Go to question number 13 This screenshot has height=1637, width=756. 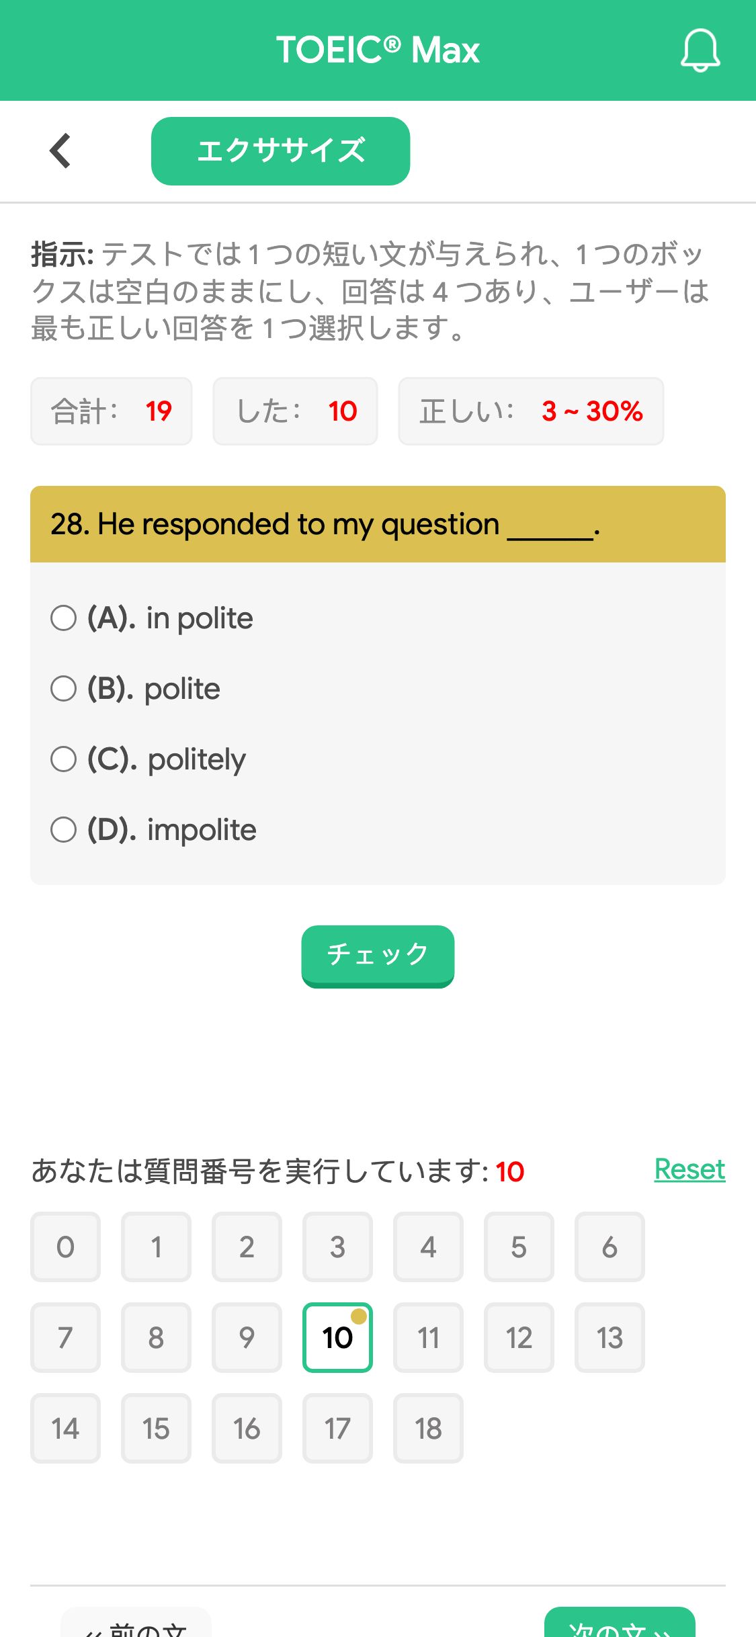[610, 1337]
